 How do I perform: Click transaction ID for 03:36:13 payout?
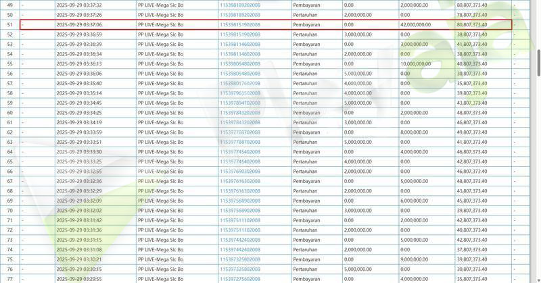[240, 63]
